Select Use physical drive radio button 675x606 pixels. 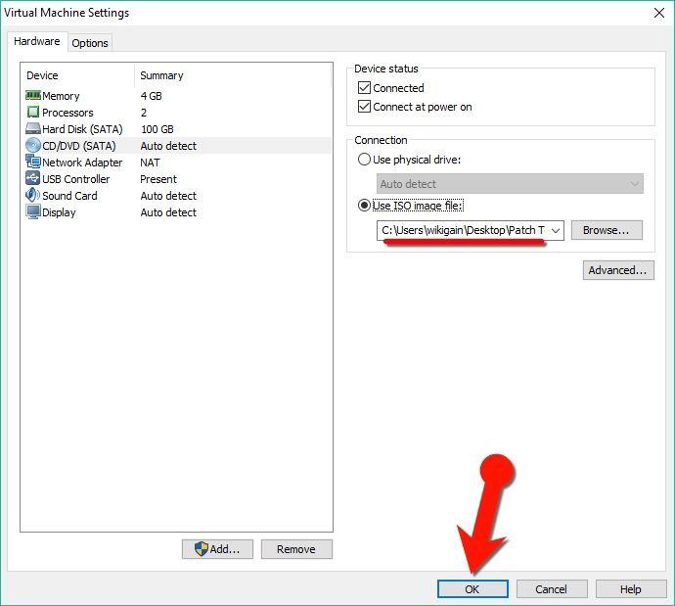tap(364, 160)
